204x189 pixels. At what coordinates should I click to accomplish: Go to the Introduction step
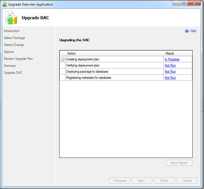tap(12, 31)
